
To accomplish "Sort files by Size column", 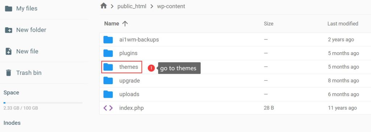I will click(x=268, y=24).
